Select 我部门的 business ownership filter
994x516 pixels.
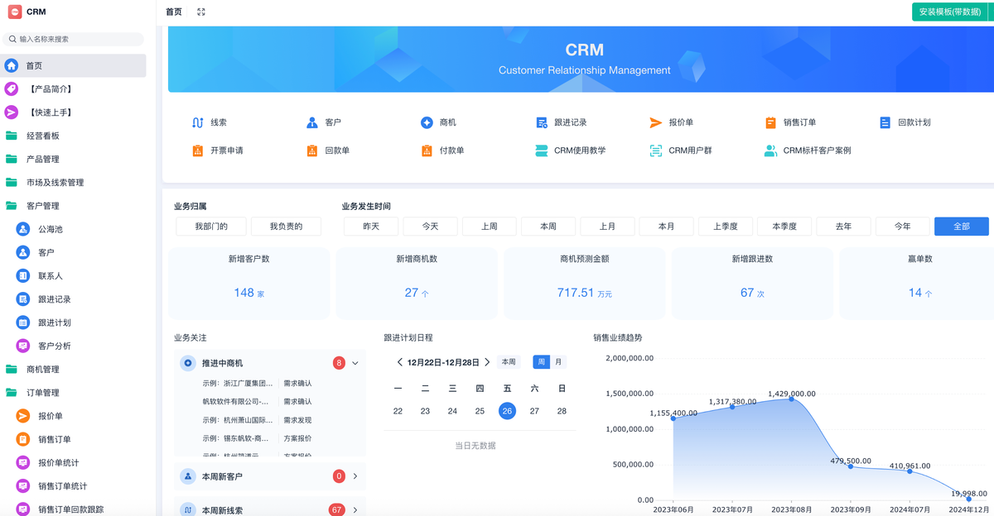(x=212, y=227)
